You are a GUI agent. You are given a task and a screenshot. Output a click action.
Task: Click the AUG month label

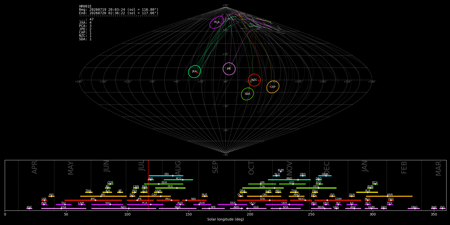pyautogui.click(x=178, y=168)
